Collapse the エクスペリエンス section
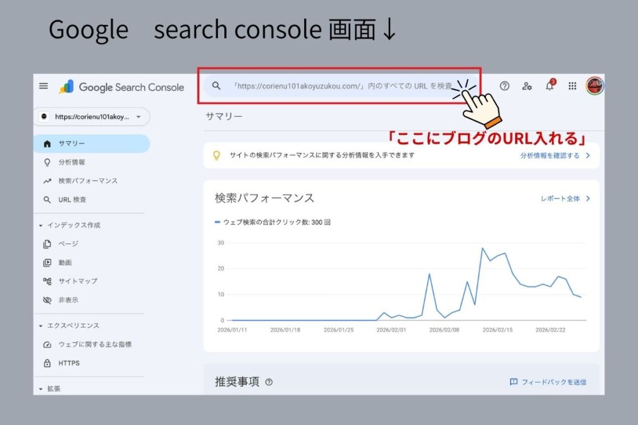 coord(41,325)
